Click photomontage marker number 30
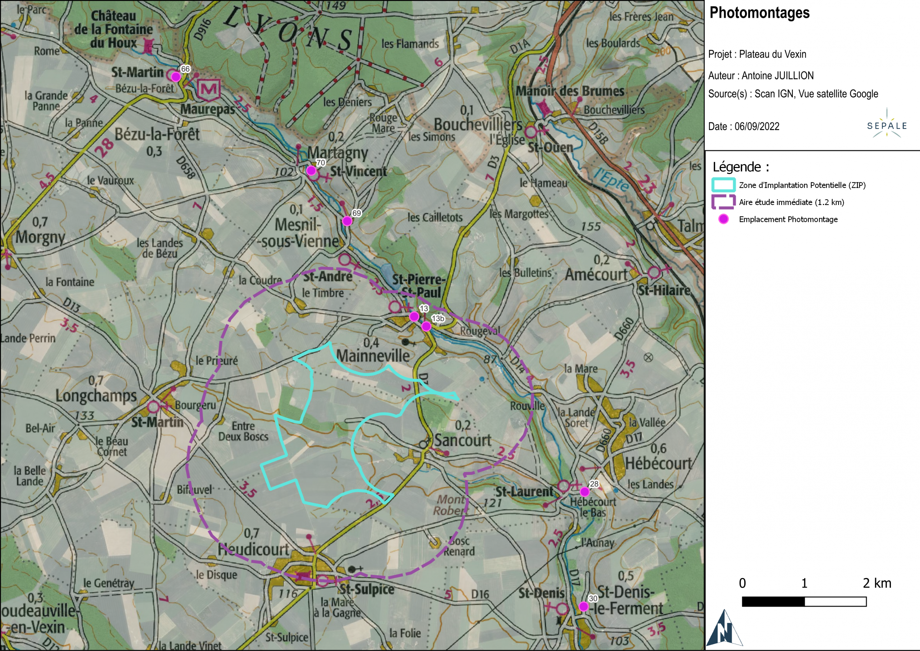Viewport: 920px width, 651px height. (x=584, y=607)
